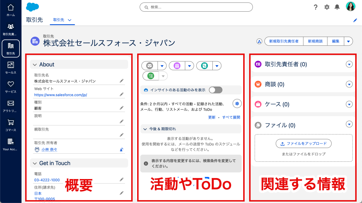Select the 取引先 navigation tab
362x203 pixels.
[59, 20]
